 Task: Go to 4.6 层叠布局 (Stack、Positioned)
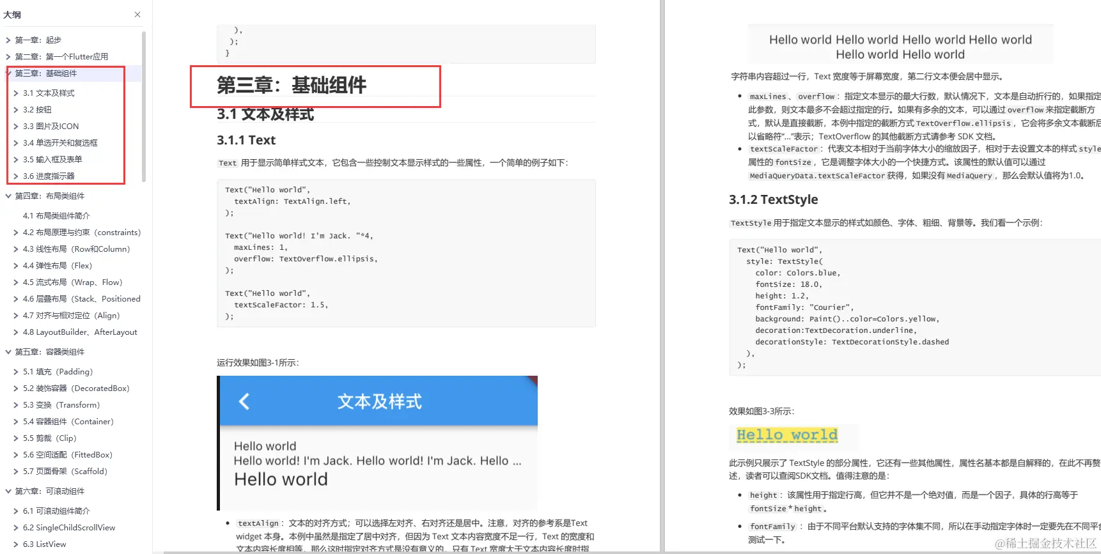tap(82, 298)
